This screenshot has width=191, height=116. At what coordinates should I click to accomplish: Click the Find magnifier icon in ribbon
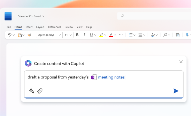[165, 35]
